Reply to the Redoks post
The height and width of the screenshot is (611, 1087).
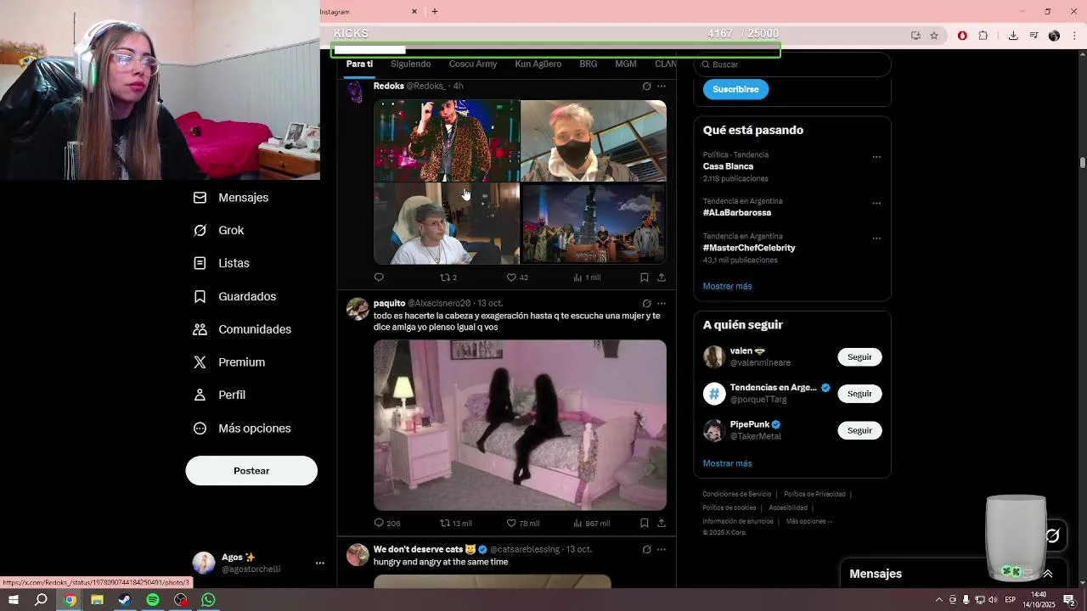(x=379, y=277)
